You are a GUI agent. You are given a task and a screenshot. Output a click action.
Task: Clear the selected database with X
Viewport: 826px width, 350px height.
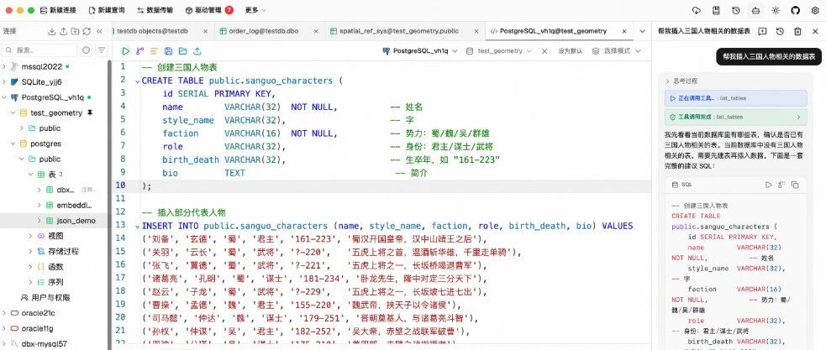(x=545, y=51)
